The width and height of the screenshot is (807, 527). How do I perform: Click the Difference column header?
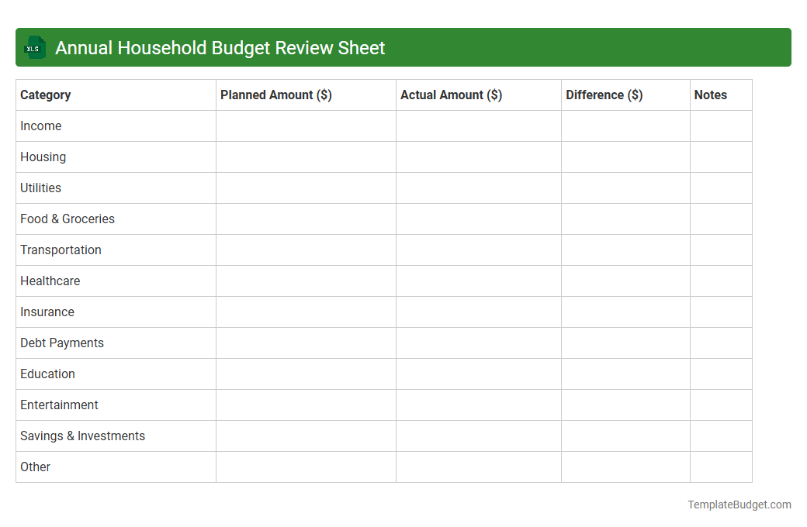tap(604, 95)
